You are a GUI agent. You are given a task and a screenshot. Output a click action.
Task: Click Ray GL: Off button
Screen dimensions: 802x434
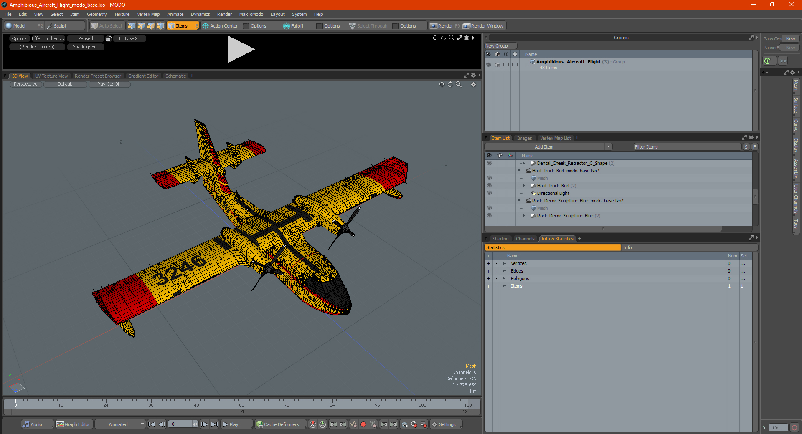click(x=109, y=84)
